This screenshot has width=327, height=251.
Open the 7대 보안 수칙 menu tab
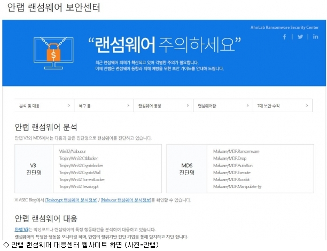tap(283, 106)
